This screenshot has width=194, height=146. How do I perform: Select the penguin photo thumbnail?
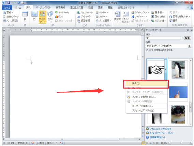point(178,70)
